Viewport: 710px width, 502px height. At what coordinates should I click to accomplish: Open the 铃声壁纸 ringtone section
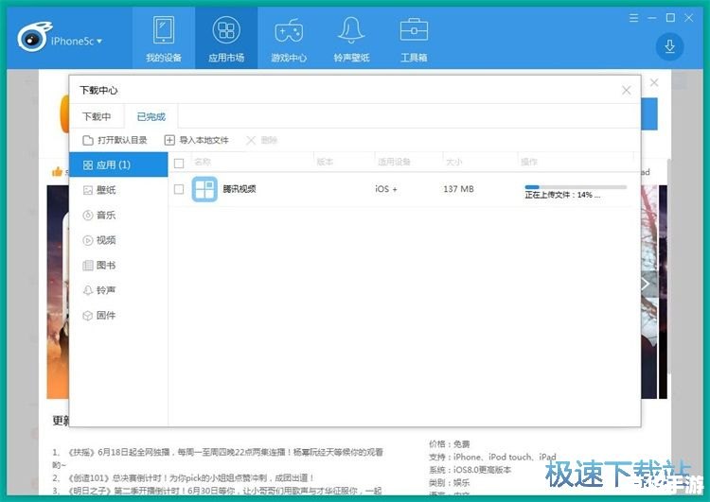point(351,39)
